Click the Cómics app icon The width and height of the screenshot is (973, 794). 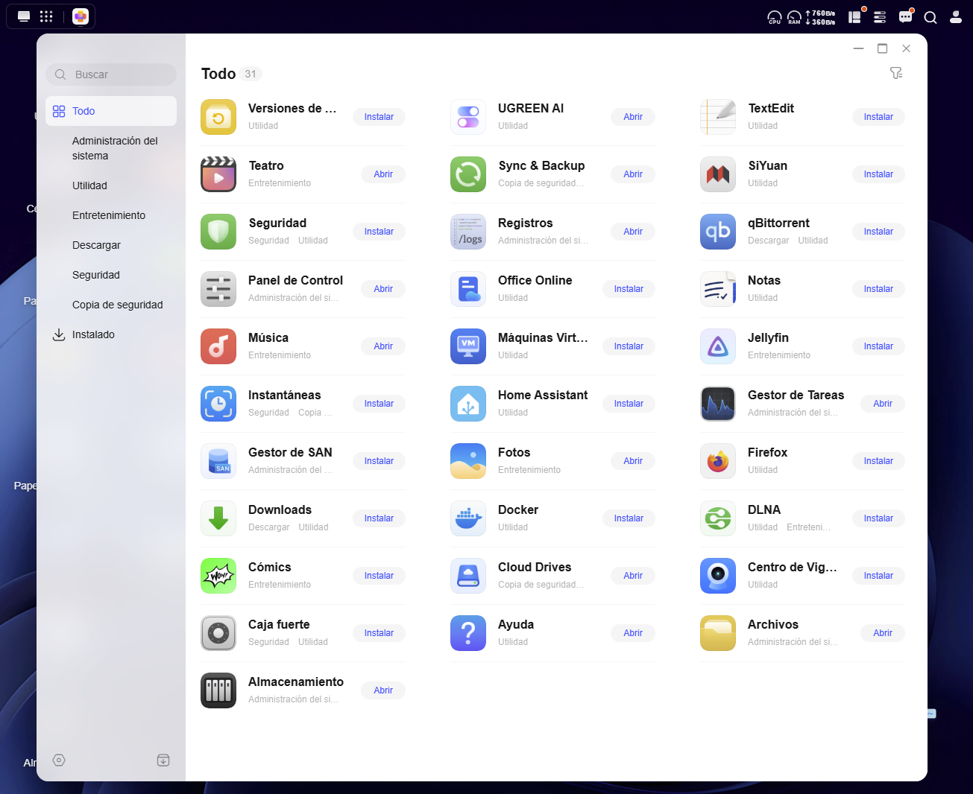218,576
